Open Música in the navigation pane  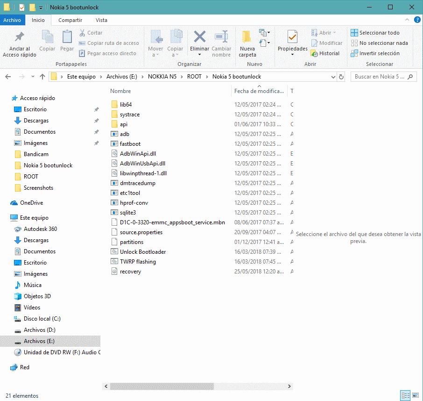32,285
